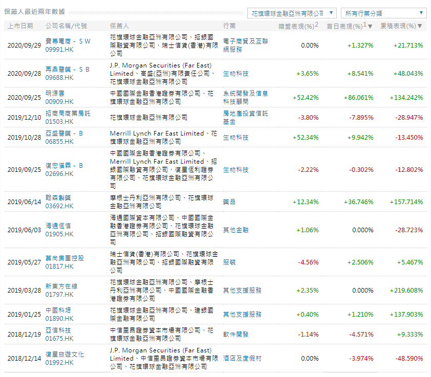Click first-day value +2.506%

[x=360, y=262]
